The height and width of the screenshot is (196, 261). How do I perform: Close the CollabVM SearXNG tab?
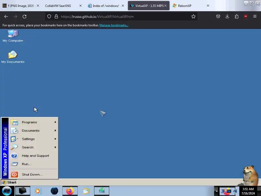tap(80, 6)
